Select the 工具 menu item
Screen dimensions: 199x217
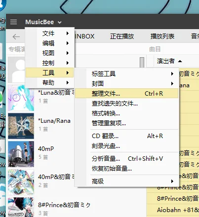point(50,72)
